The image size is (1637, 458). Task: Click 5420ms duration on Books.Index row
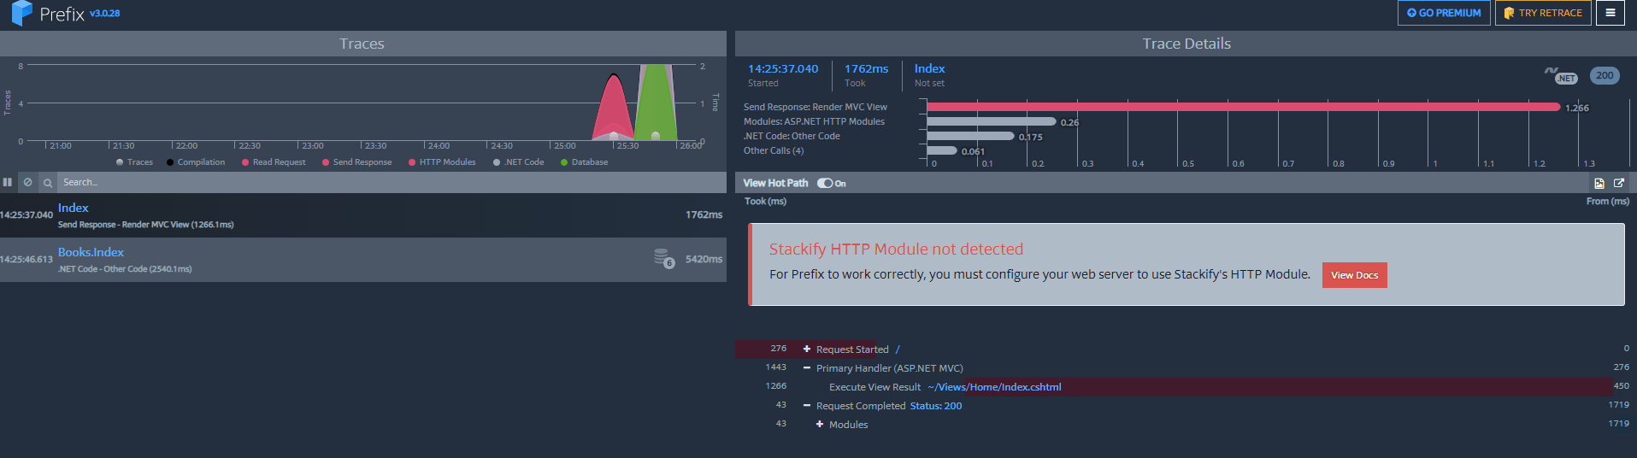pos(704,259)
